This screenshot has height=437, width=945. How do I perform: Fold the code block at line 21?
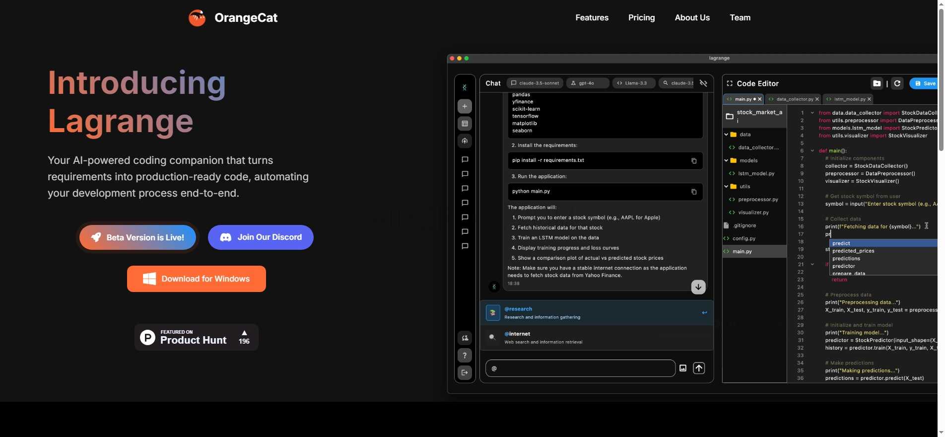(812, 264)
